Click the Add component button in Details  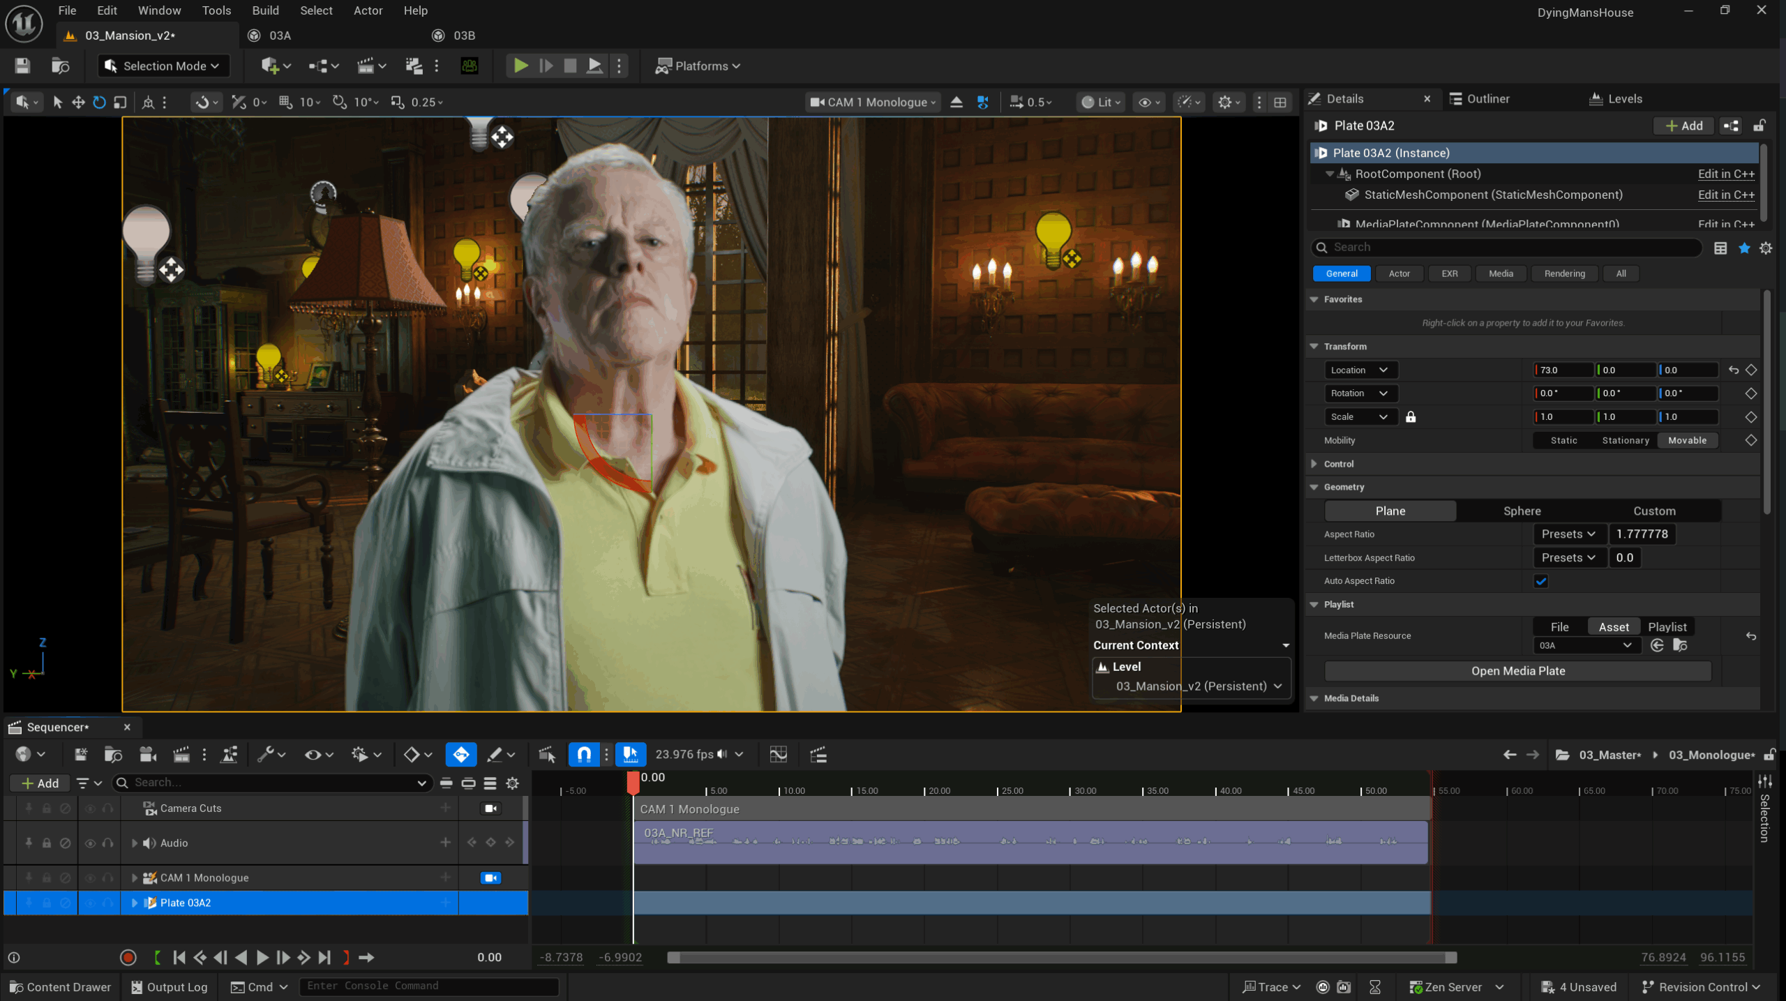click(1683, 126)
